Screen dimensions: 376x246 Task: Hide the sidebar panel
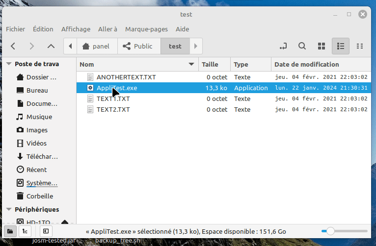click(46, 231)
